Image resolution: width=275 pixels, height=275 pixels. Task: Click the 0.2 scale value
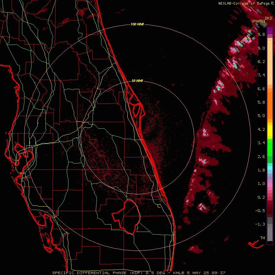click(x=261, y=197)
